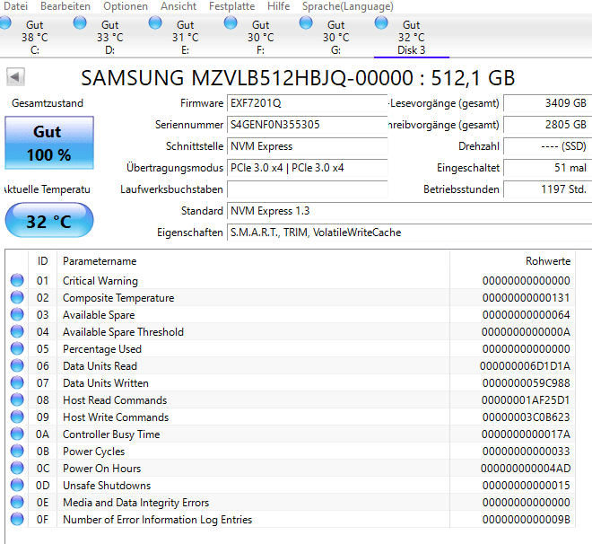This screenshot has width=592, height=544.
Task: Click the Gut 100 % health status button
Action: [x=49, y=143]
